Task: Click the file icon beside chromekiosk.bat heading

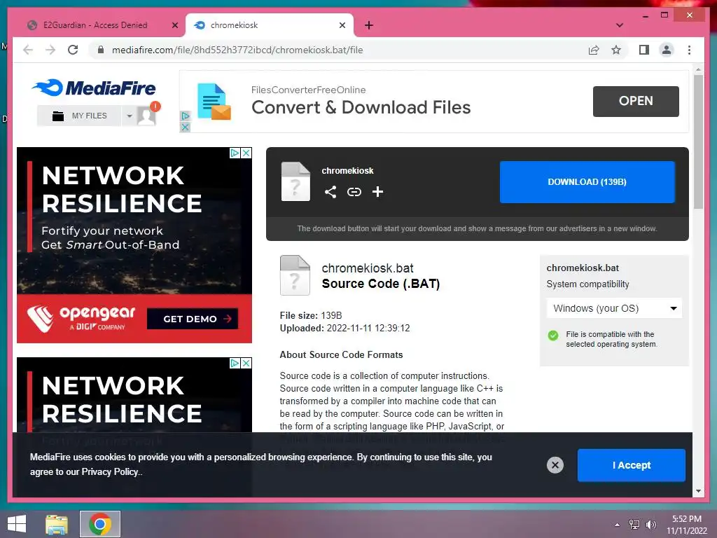Action: (x=295, y=275)
